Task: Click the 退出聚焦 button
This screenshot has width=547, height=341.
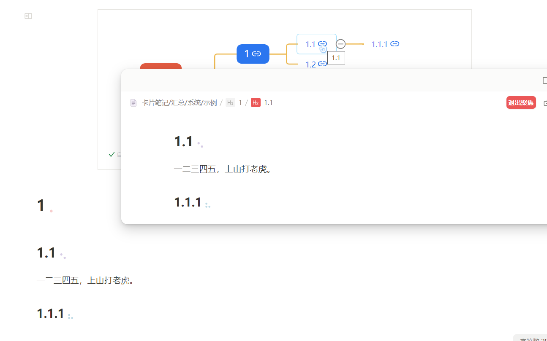Action: pos(521,102)
